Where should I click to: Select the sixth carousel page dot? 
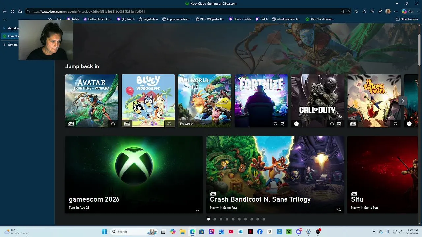[239, 219]
